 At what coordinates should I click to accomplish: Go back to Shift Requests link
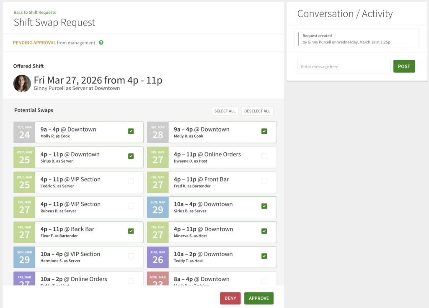tap(35, 13)
